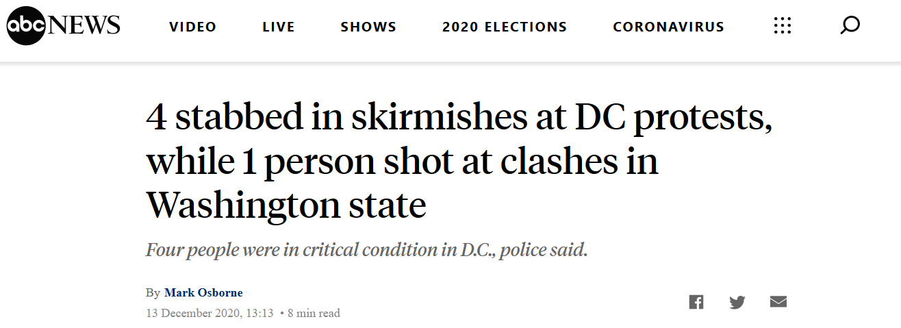The height and width of the screenshot is (328, 901).
Task: Share the article on Facebook
Action: pyautogui.click(x=696, y=302)
